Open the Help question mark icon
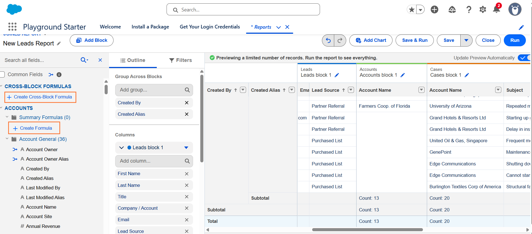The width and height of the screenshot is (532, 234). click(469, 10)
